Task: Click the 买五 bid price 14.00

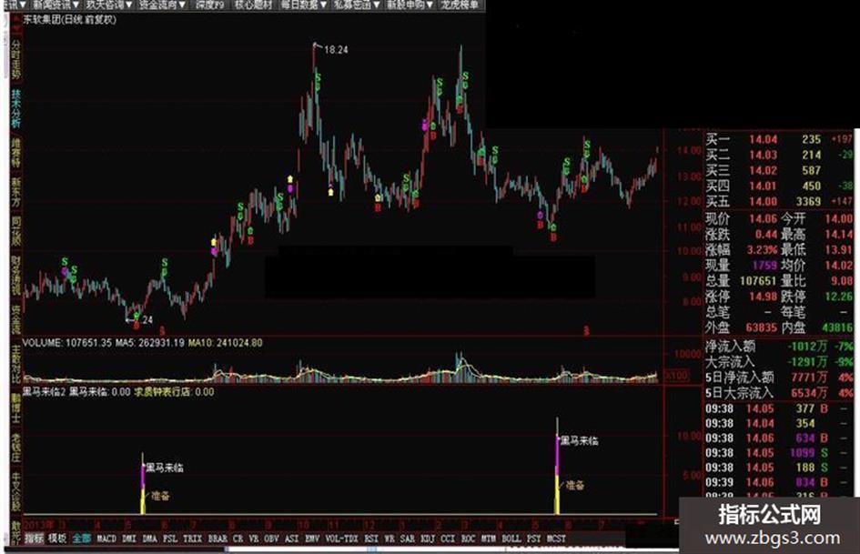Action: coord(763,201)
